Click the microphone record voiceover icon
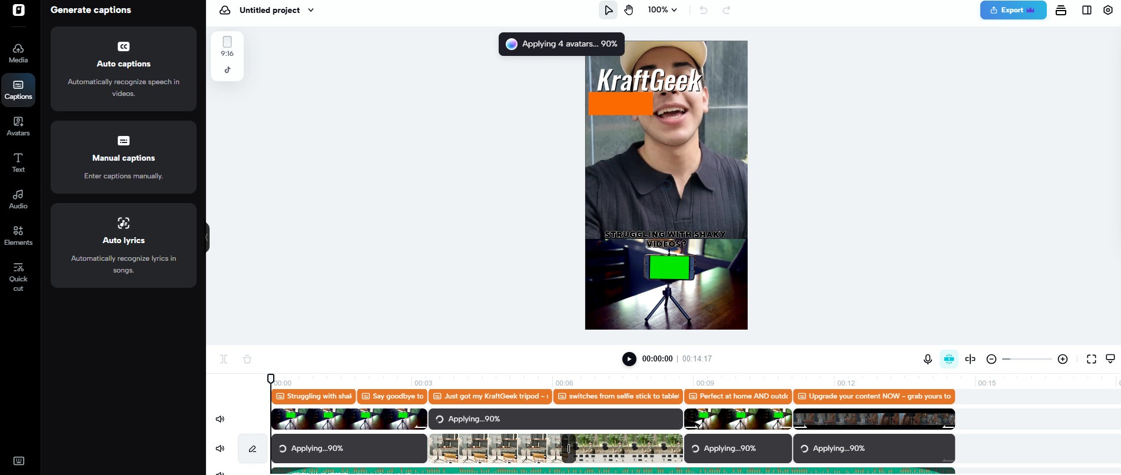 [x=928, y=359]
